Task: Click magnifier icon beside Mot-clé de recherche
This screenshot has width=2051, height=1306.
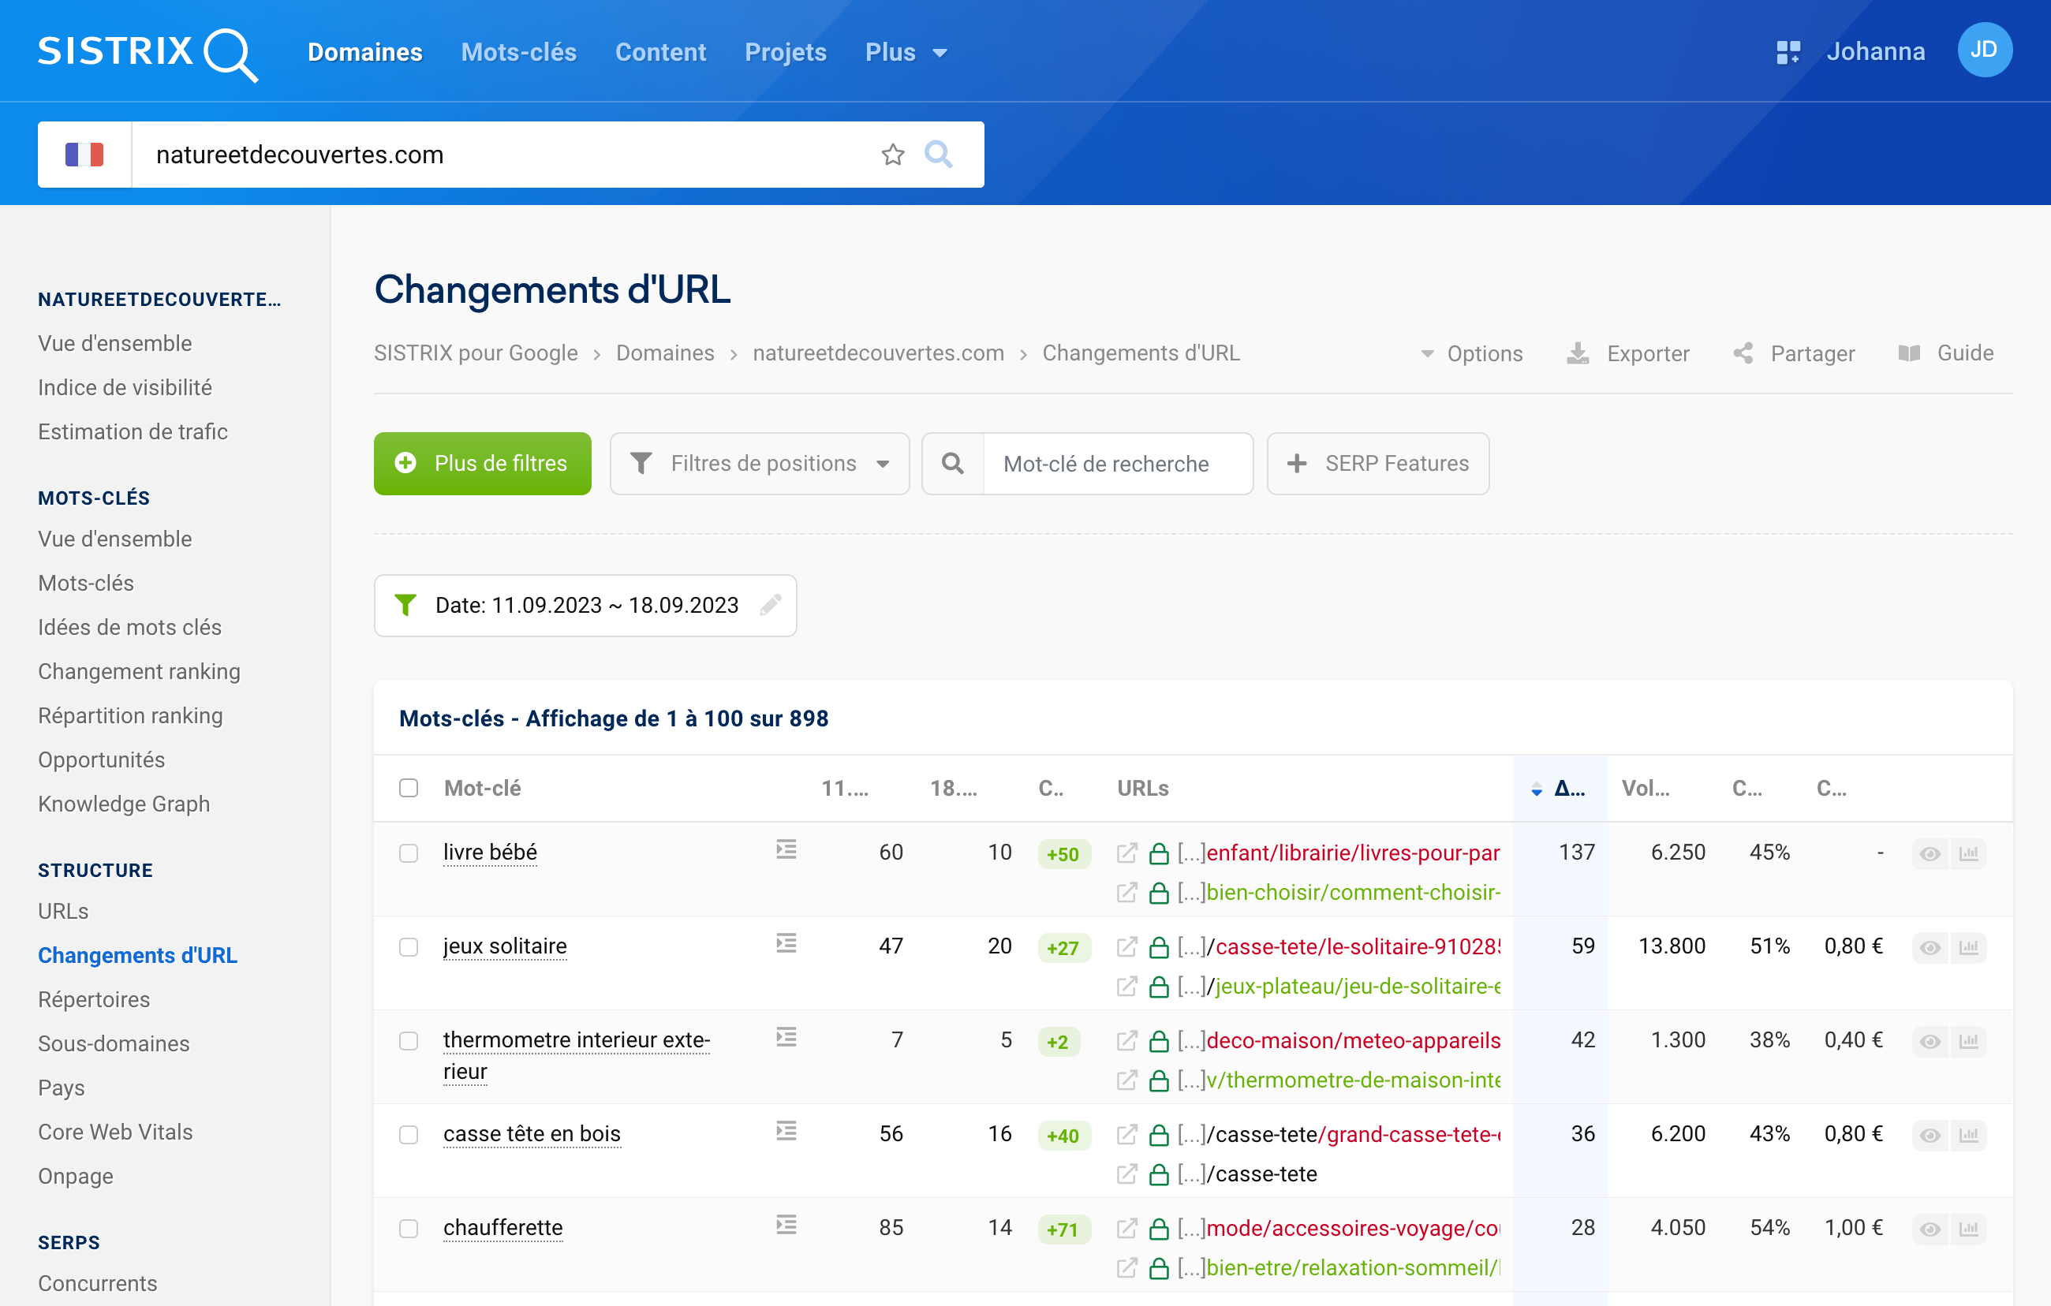Action: coord(952,464)
